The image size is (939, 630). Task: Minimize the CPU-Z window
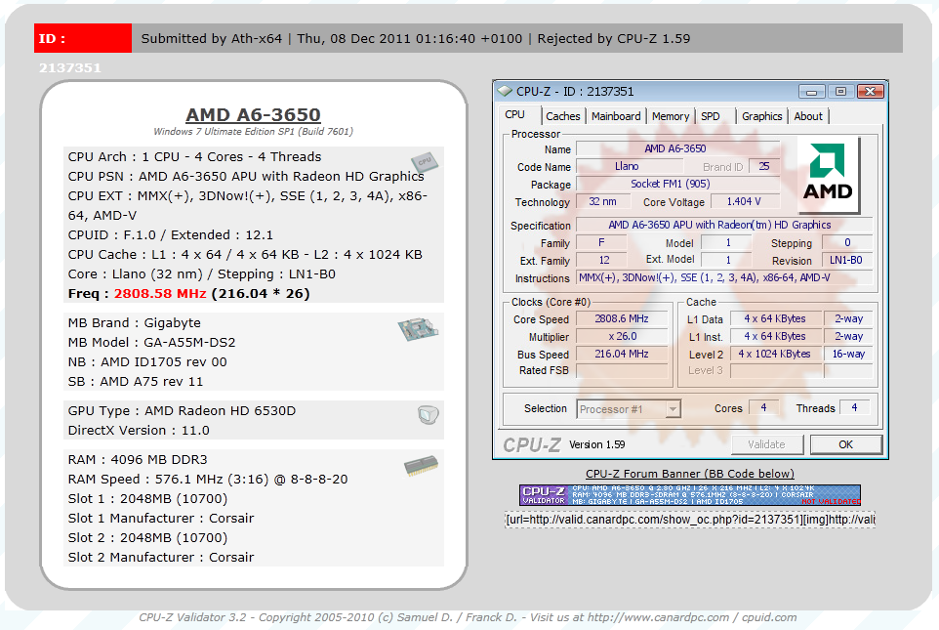(811, 92)
